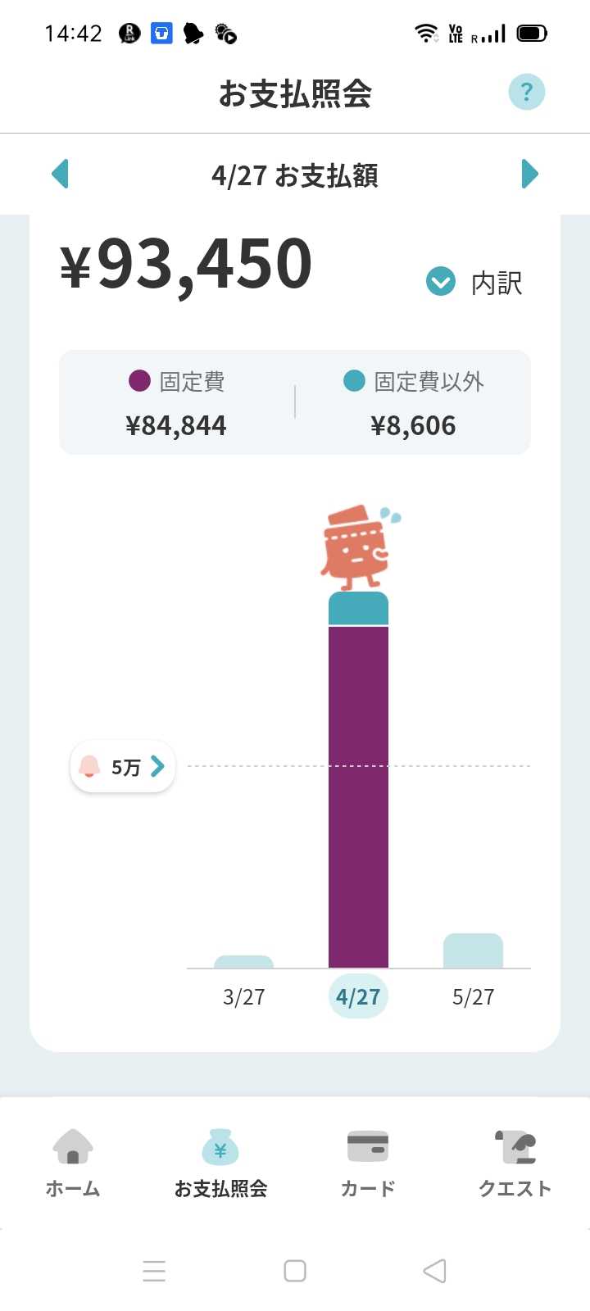Expand the 内訳 breakdown chevron
The width and height of the screenshot is (590, 1311).
click(x=441, y=283)
